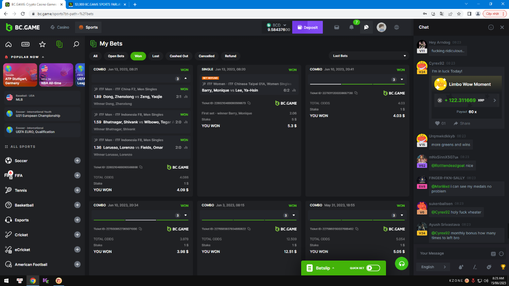The height and width of the screenshot is (286, 509).
Task: Open the live support headset button
Action: click(x=401, y=264)
